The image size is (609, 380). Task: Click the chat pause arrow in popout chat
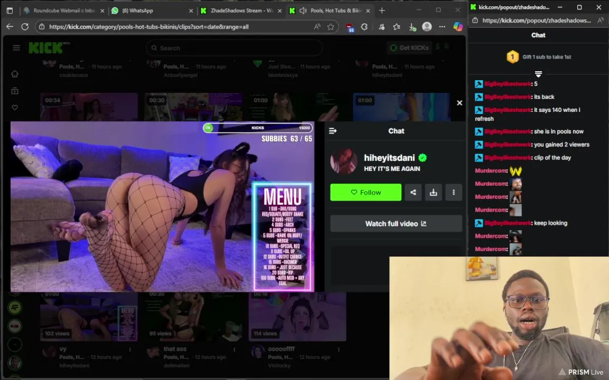tap(538, 74)
